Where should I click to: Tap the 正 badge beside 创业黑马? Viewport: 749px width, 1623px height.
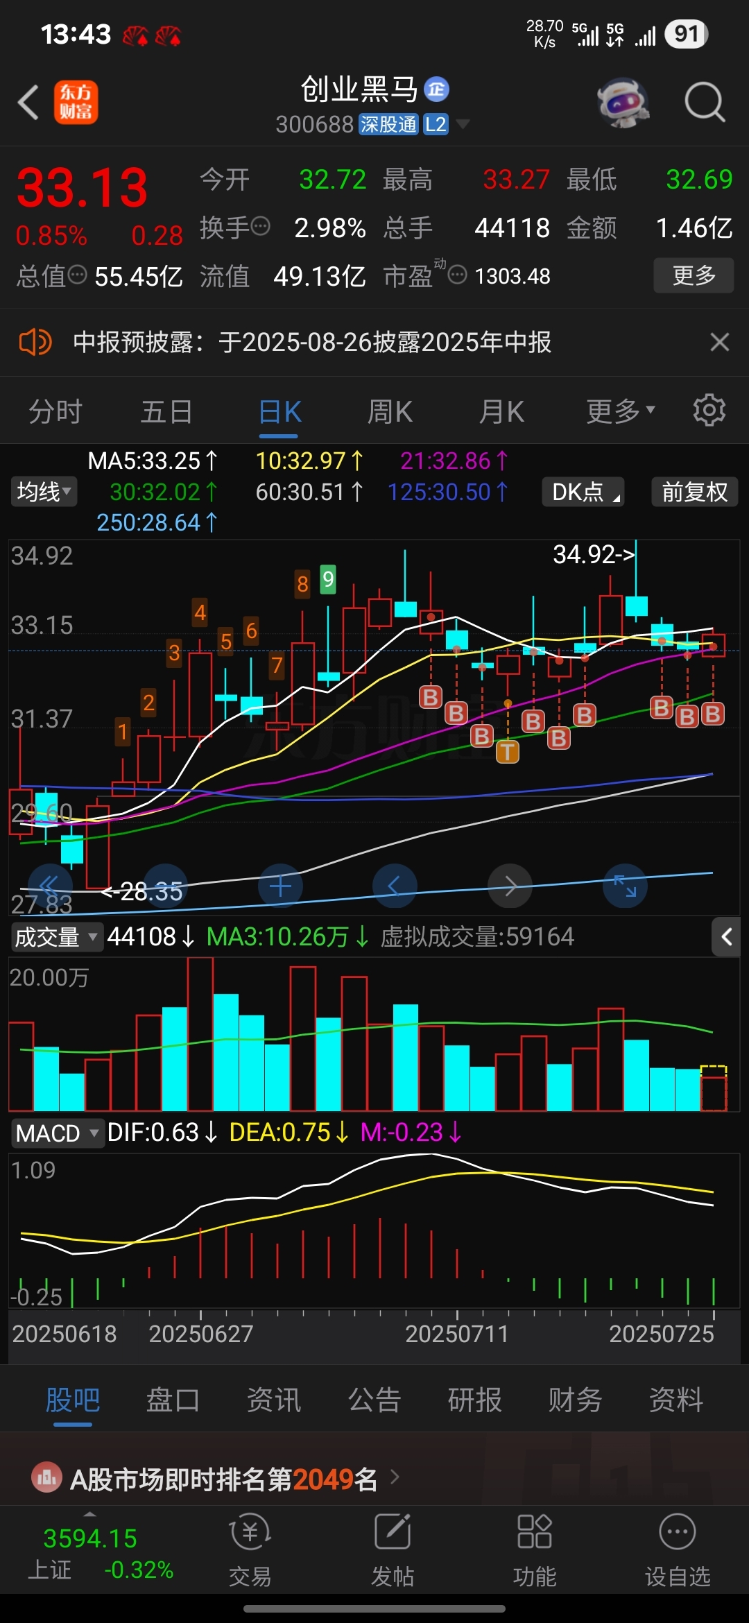tap(436, 89)
